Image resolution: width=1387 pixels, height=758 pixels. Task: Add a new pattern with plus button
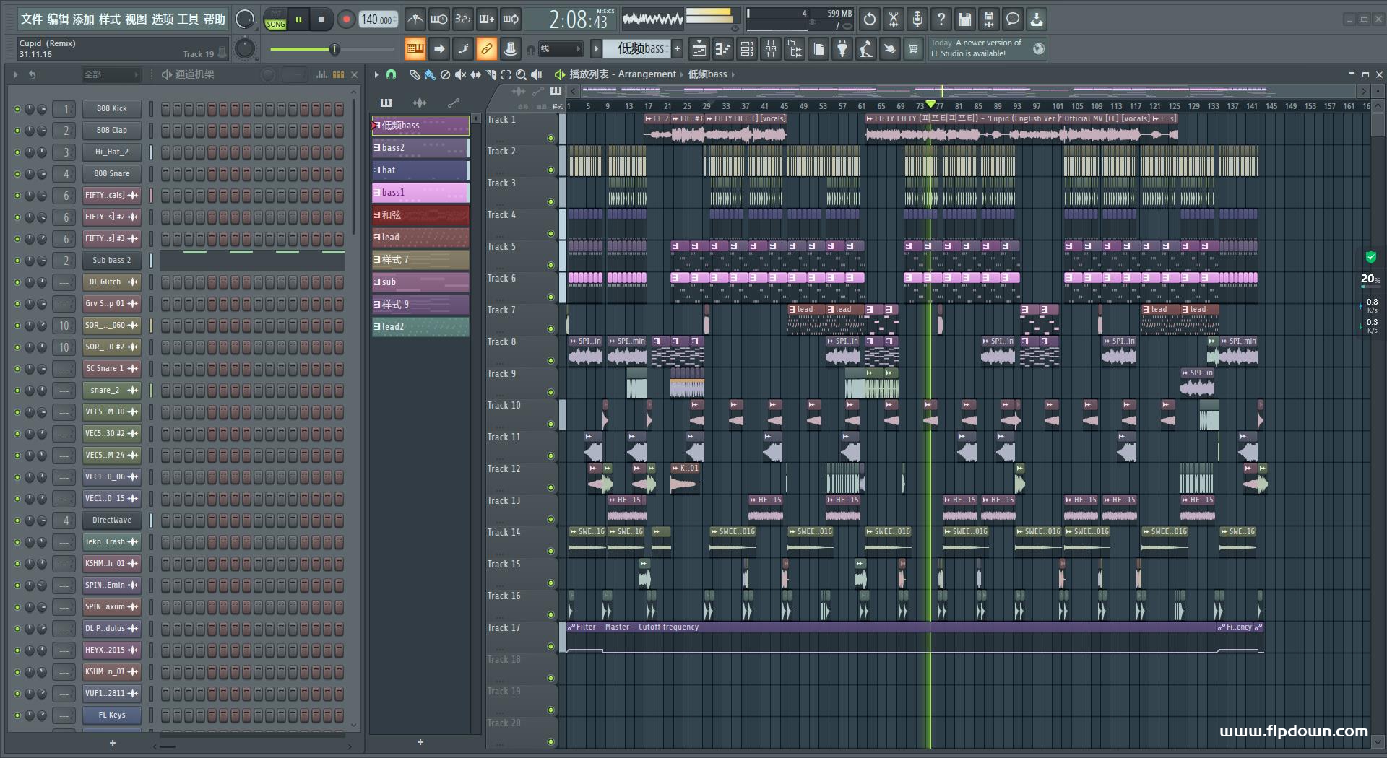click(677, 49)
